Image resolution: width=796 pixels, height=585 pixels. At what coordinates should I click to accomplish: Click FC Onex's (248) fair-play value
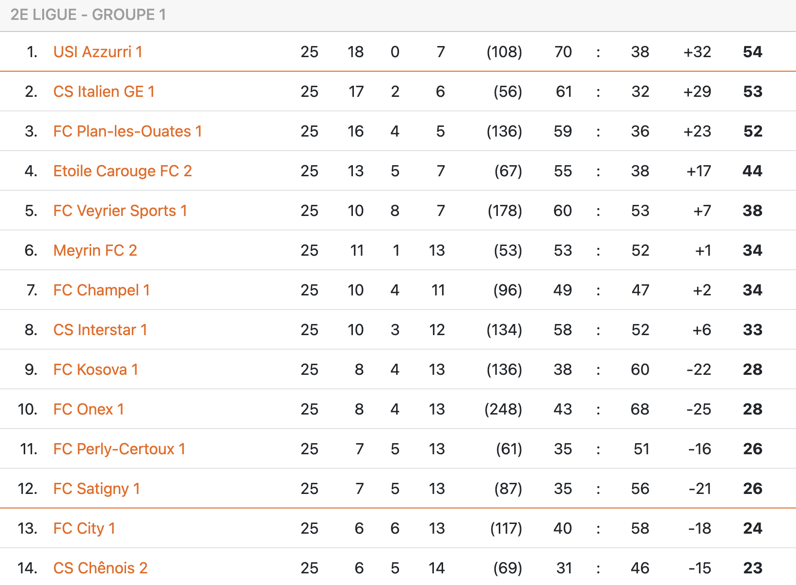tap(503, 409)
